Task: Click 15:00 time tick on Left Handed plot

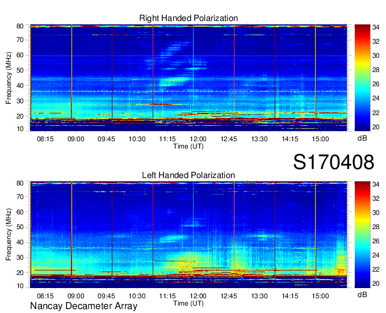Action: [321, 296]
